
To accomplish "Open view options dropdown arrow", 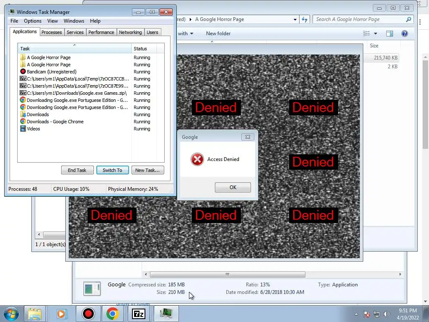I will [376, 34].
